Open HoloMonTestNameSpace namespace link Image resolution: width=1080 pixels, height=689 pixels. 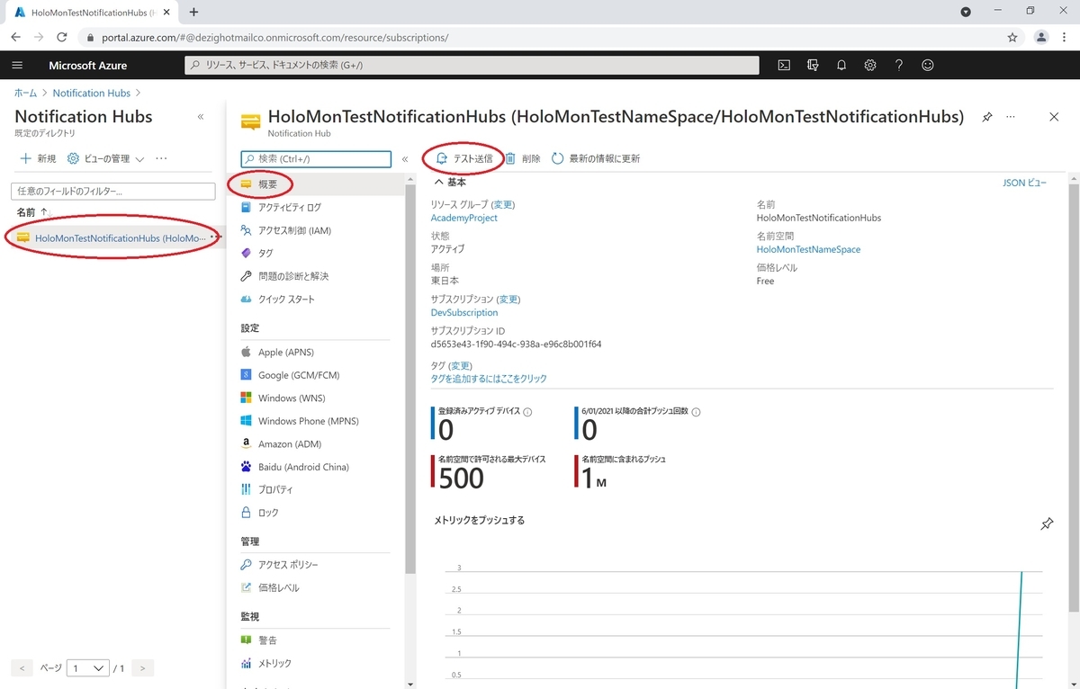[x=808, y=249]
